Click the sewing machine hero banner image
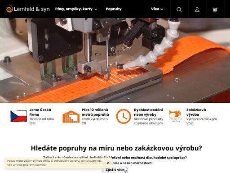The height and width of the screenshot is (173, 230). (x=115, y=60)
